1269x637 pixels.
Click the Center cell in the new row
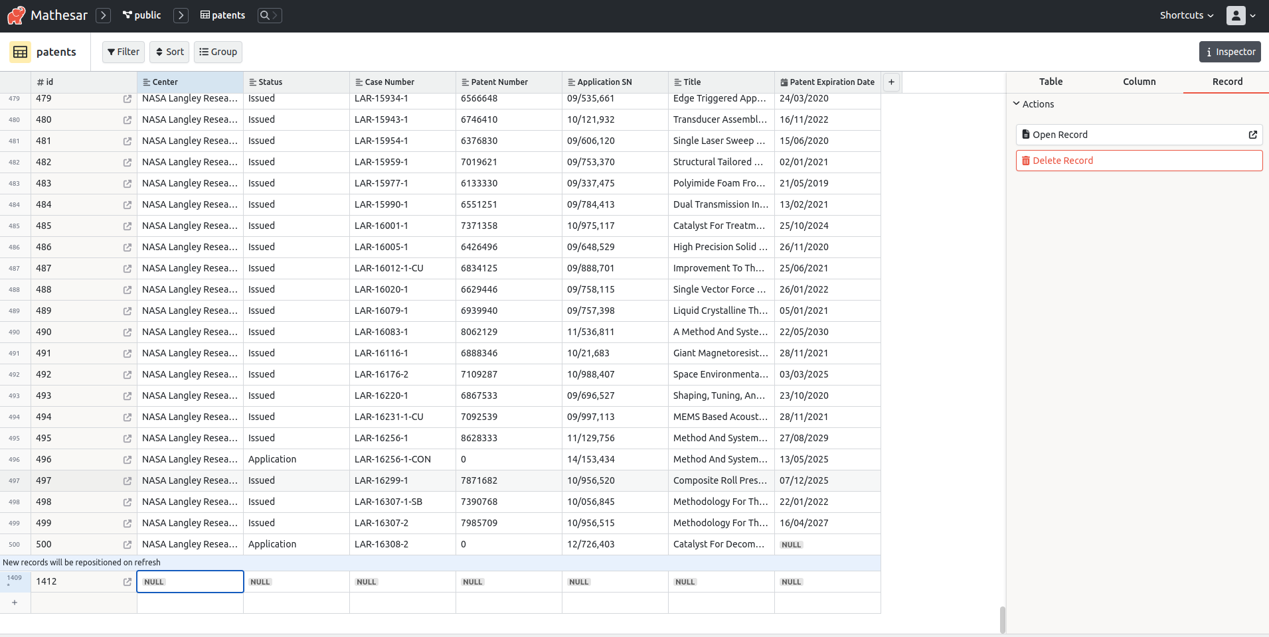click(190, 581)
